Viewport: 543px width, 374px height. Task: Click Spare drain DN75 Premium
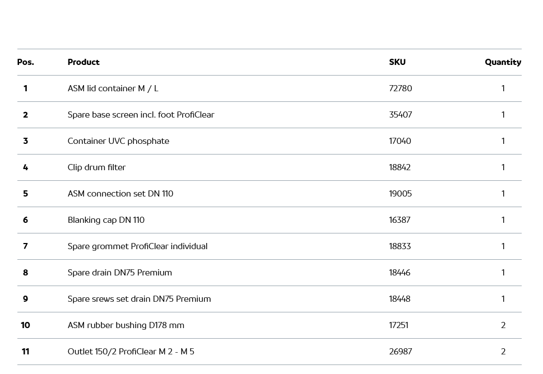119,273
